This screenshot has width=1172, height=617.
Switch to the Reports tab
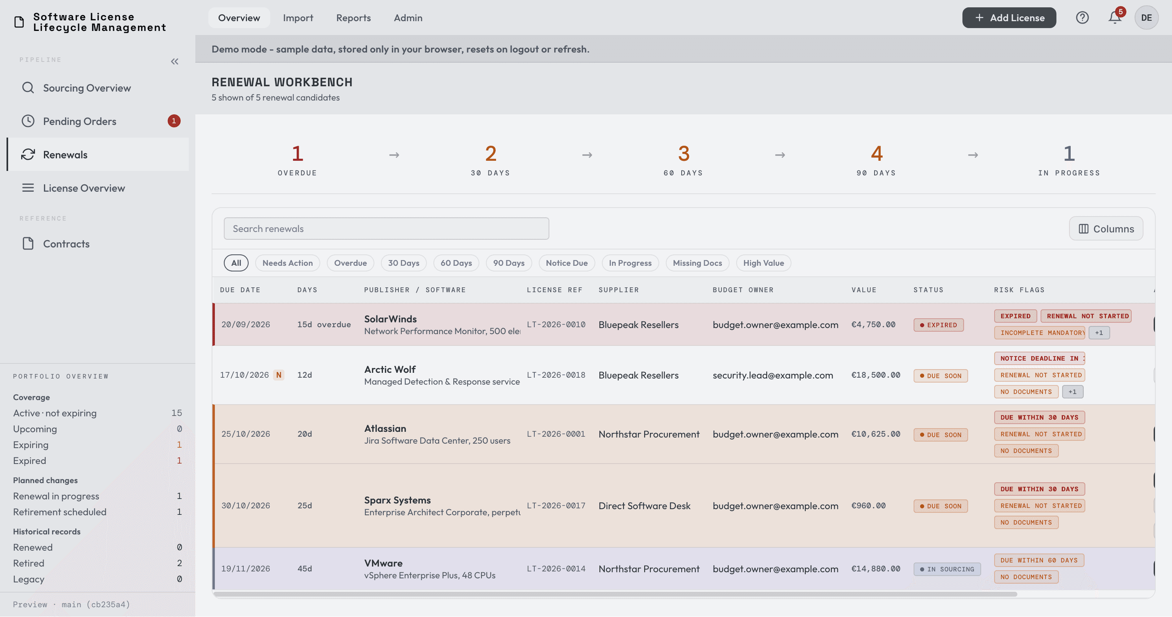(x=354, y=18)
